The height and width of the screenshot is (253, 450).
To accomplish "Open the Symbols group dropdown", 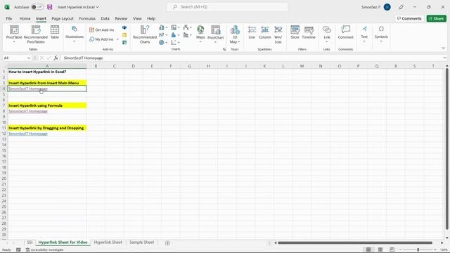I will [381, 34].
